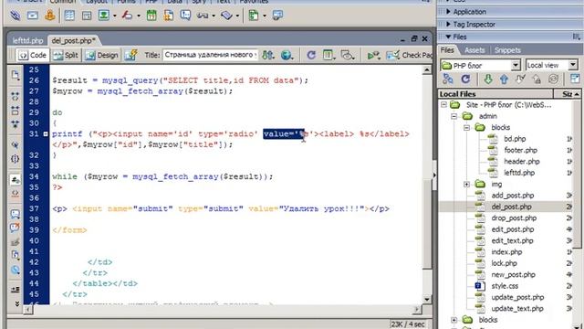Viewport: 584px width, 329px height.
Task: Insert a Hyperlink from the Common bar
Action: pyautogui.click(x=16, y=16)
